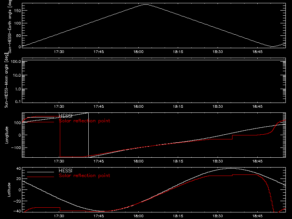Click the -40 tick label on Latitude plot
This screenshot has width=292, height=219.
[17, 211]
